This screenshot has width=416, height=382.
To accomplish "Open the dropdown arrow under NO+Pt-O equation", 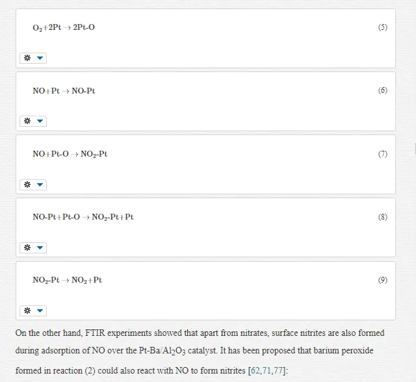I will coord(40,185).
